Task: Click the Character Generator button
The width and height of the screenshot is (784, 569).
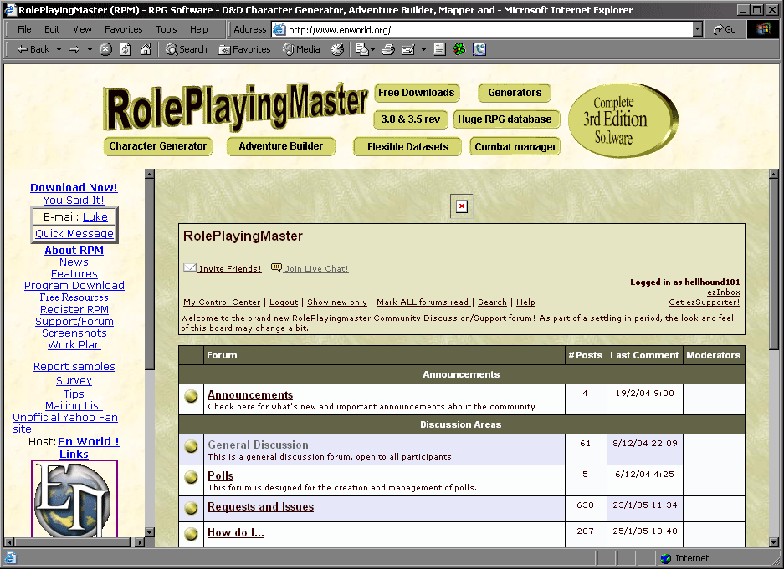Action: (158, 146)
